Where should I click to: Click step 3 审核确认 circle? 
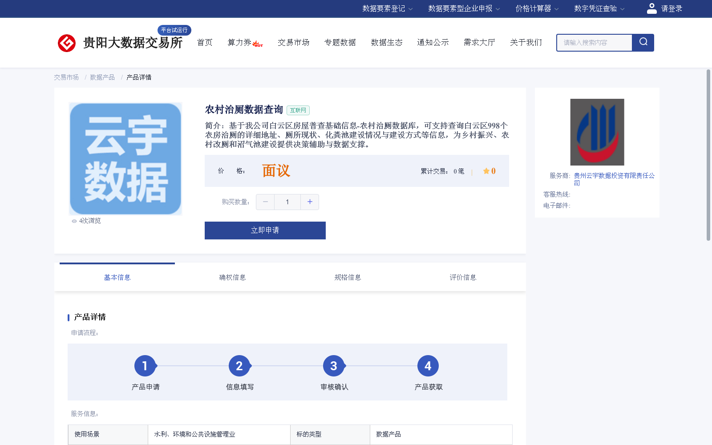[x=334, y=366]
